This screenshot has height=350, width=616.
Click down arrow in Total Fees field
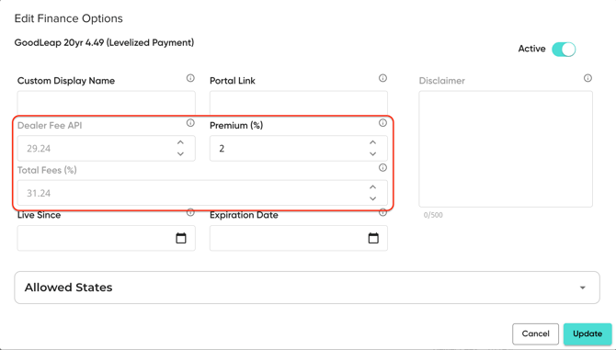373,198
